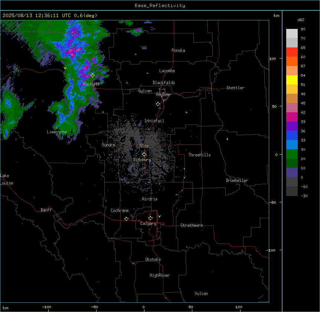The width and height of the screenshot is (320, 312).
Task: Click the asterisk marker above Limestone label
Action: 57,128
